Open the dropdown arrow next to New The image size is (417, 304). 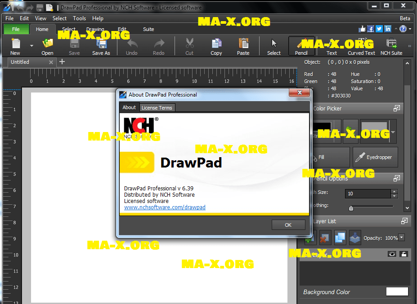(x=31, y=46)
